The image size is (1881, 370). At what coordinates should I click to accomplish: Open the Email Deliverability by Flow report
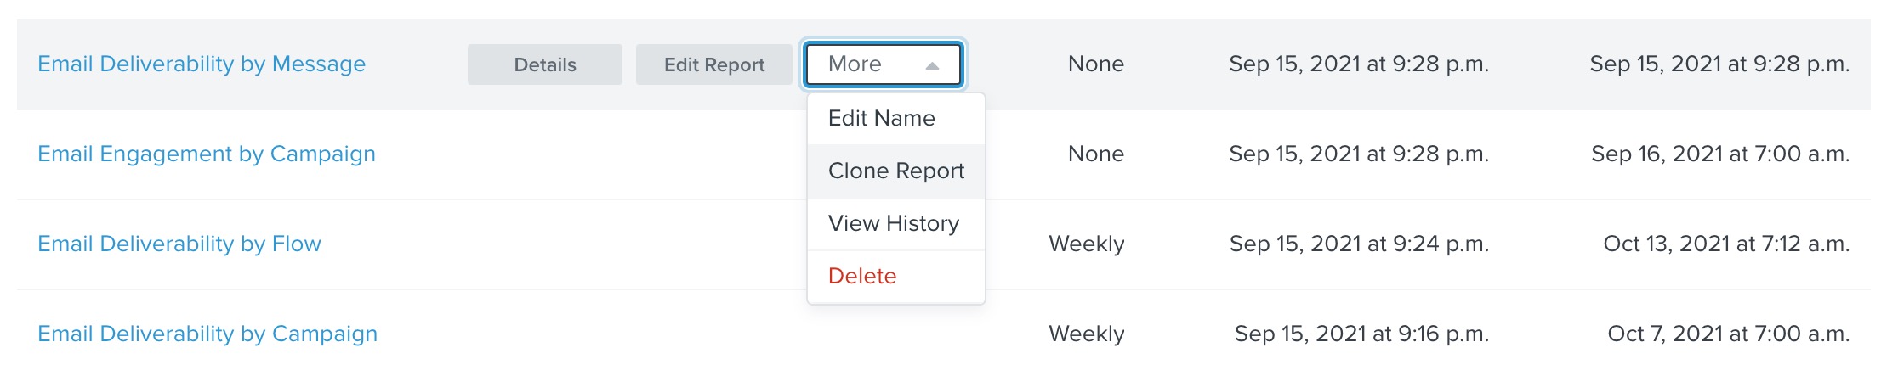[x=179, y=244]
